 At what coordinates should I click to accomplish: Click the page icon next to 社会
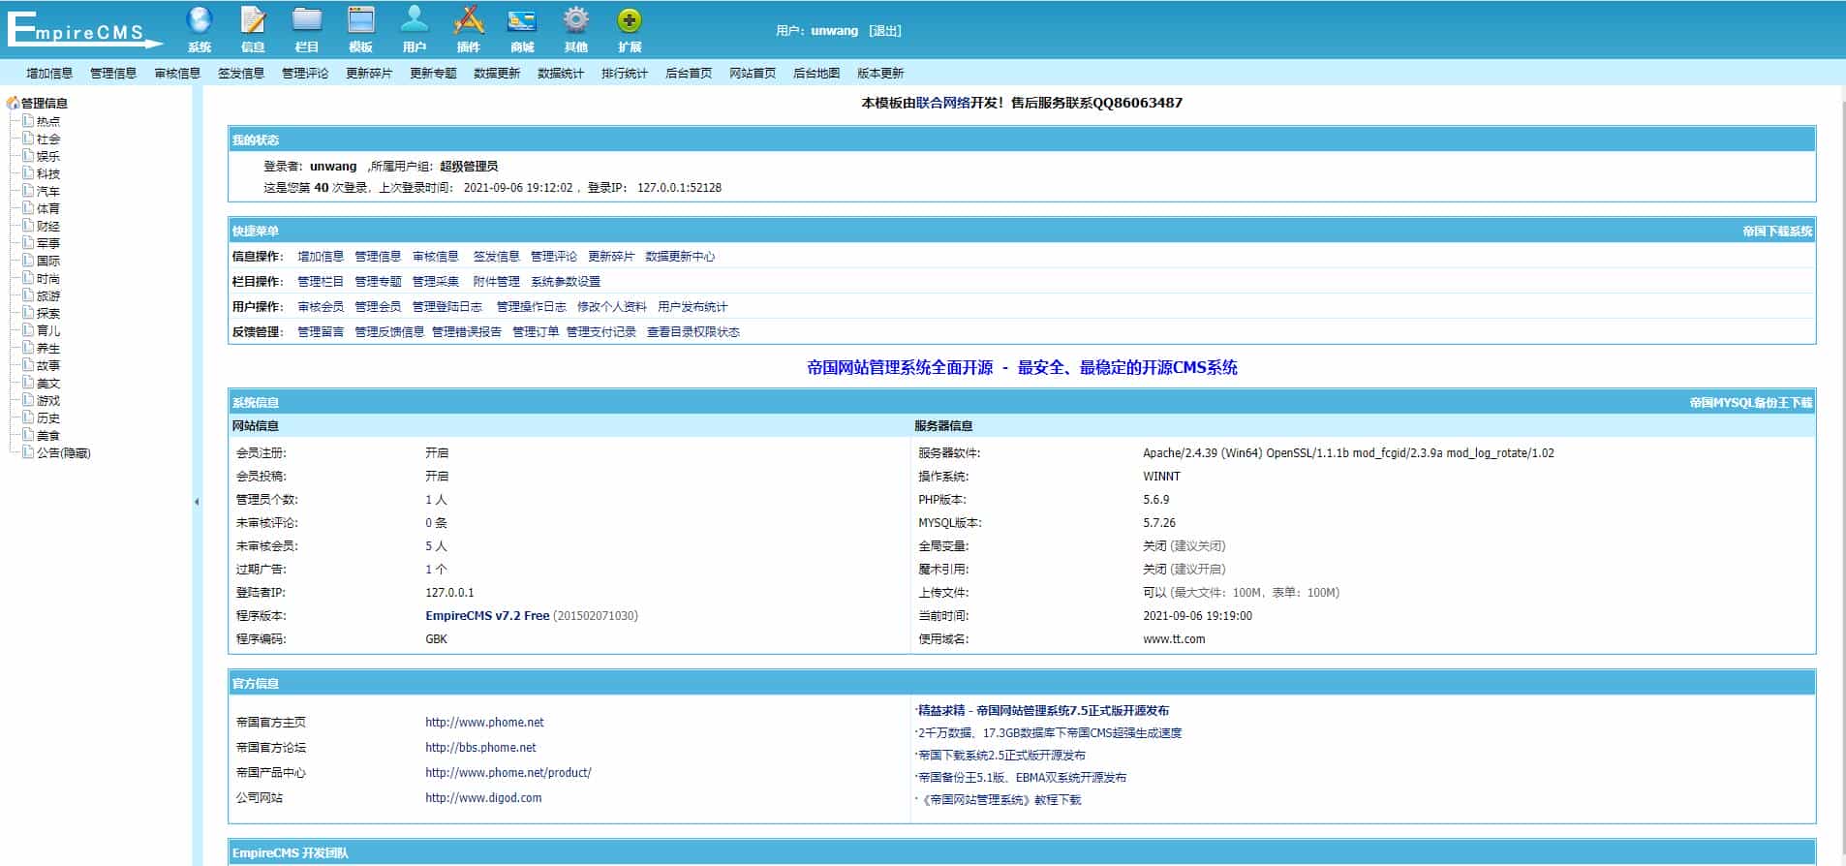point(28,138)
